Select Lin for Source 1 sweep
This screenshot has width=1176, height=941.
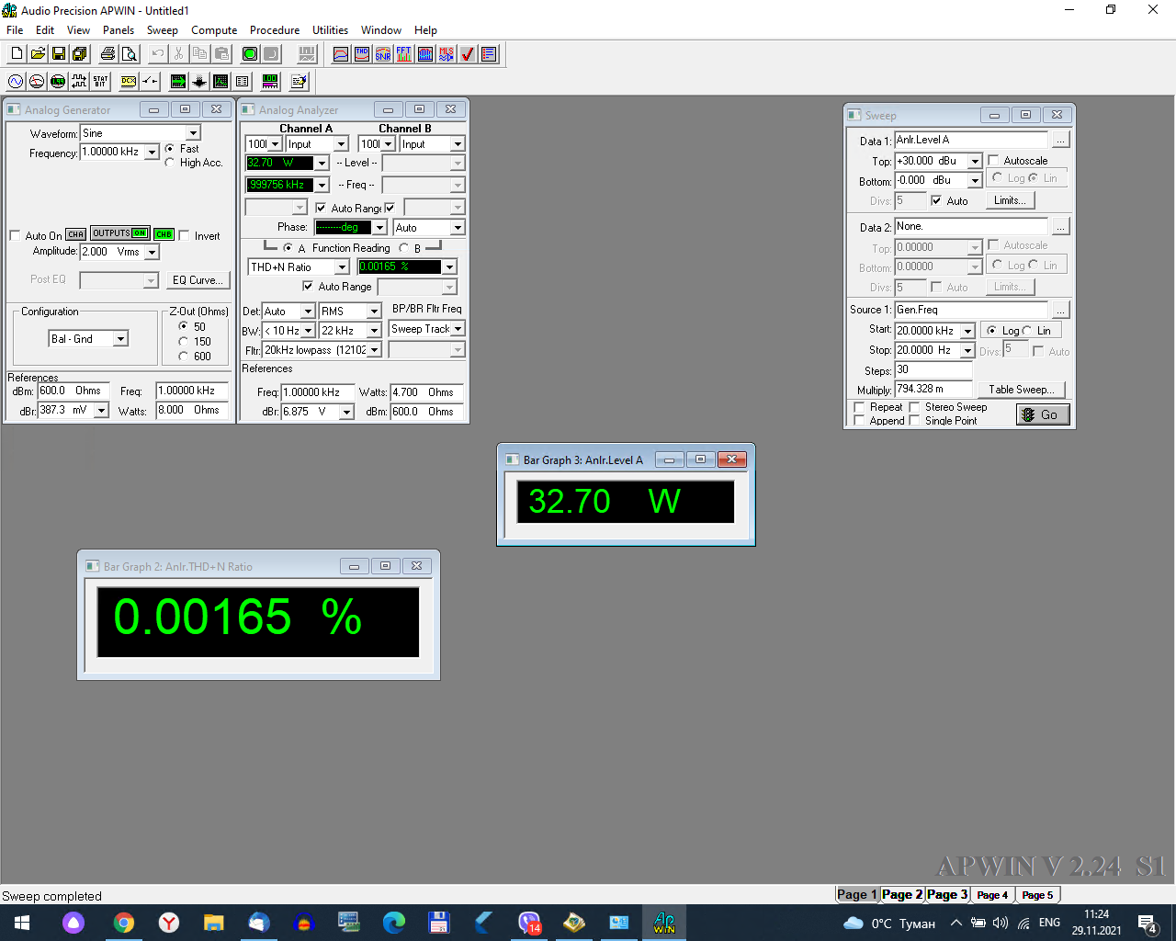[1027, 331]
